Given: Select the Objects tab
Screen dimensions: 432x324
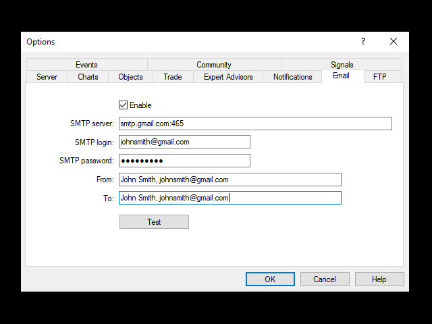Looking at the screenshot, I should [130, 77].
